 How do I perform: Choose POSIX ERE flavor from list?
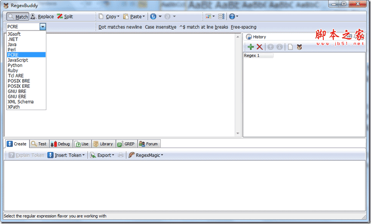pos(26,86)
